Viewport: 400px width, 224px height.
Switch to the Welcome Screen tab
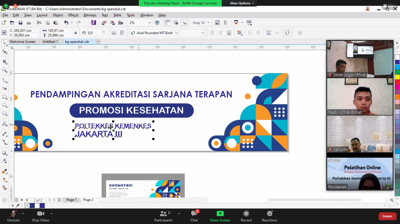22,42
